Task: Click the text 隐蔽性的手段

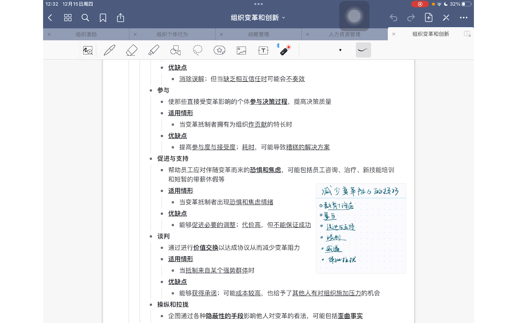Action: [225, 316]
